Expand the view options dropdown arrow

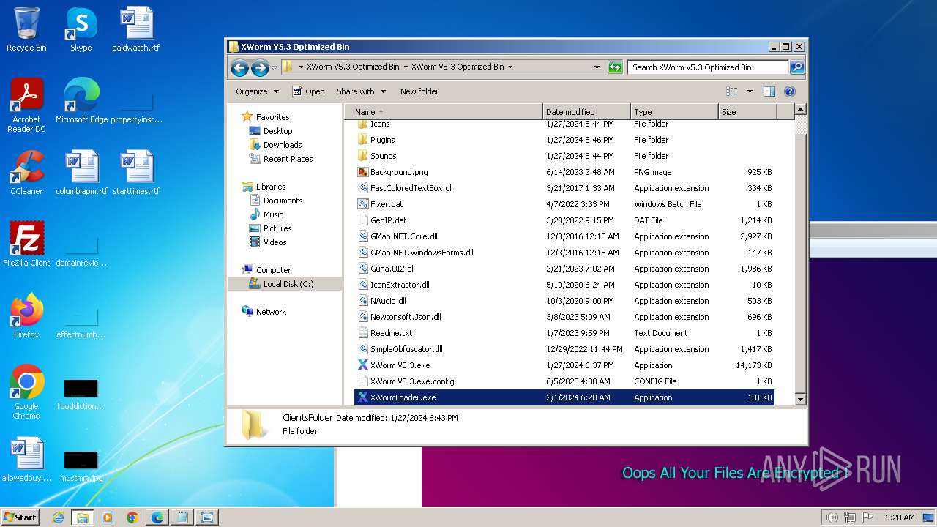[750, 91]
